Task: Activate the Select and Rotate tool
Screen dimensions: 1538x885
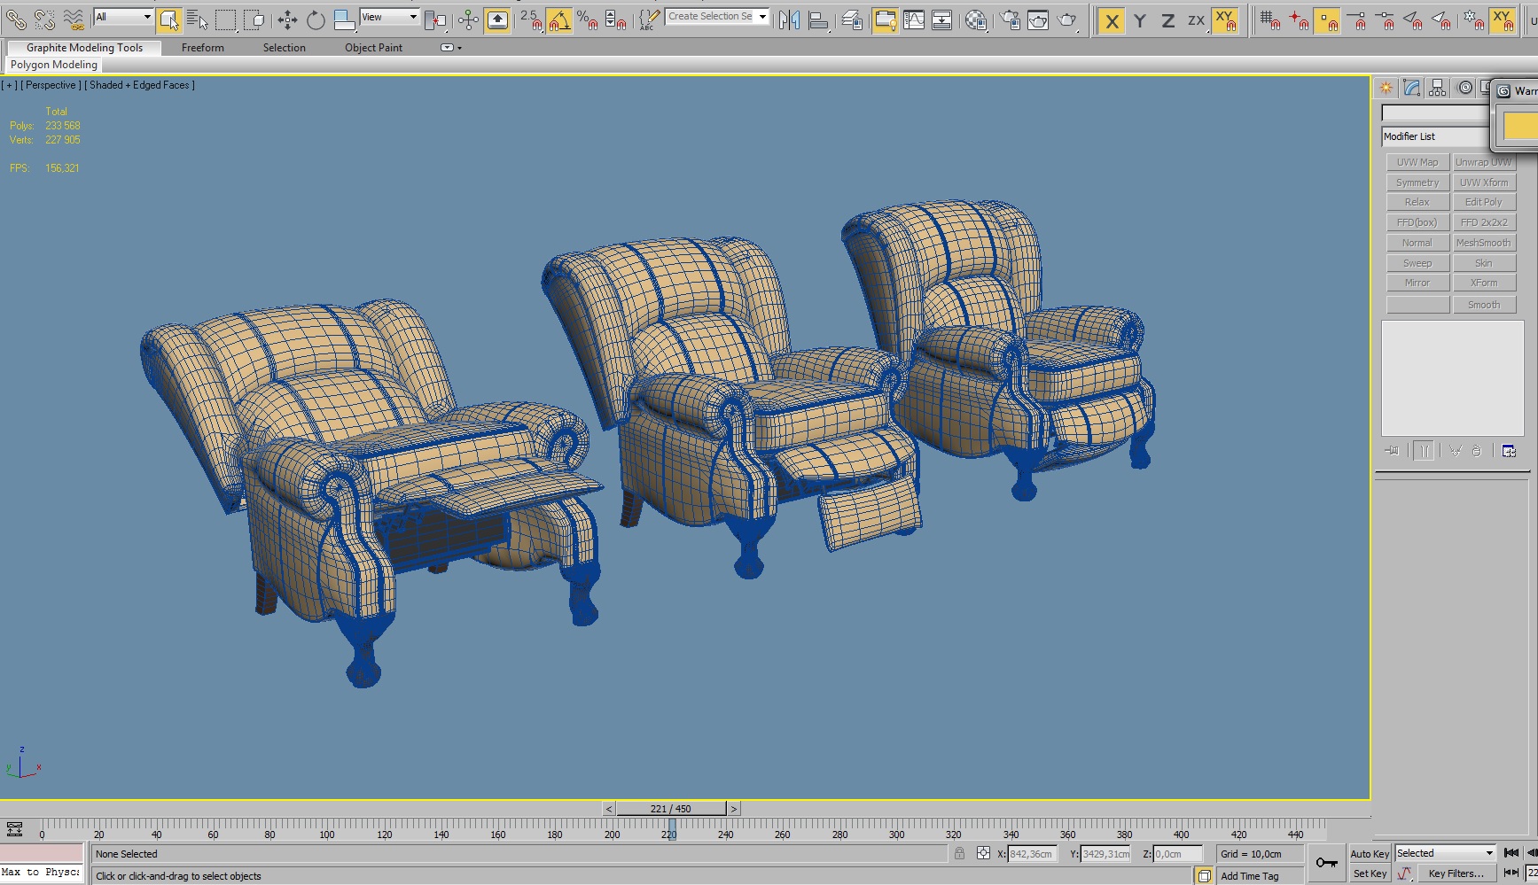Action: tap(316, 19)
